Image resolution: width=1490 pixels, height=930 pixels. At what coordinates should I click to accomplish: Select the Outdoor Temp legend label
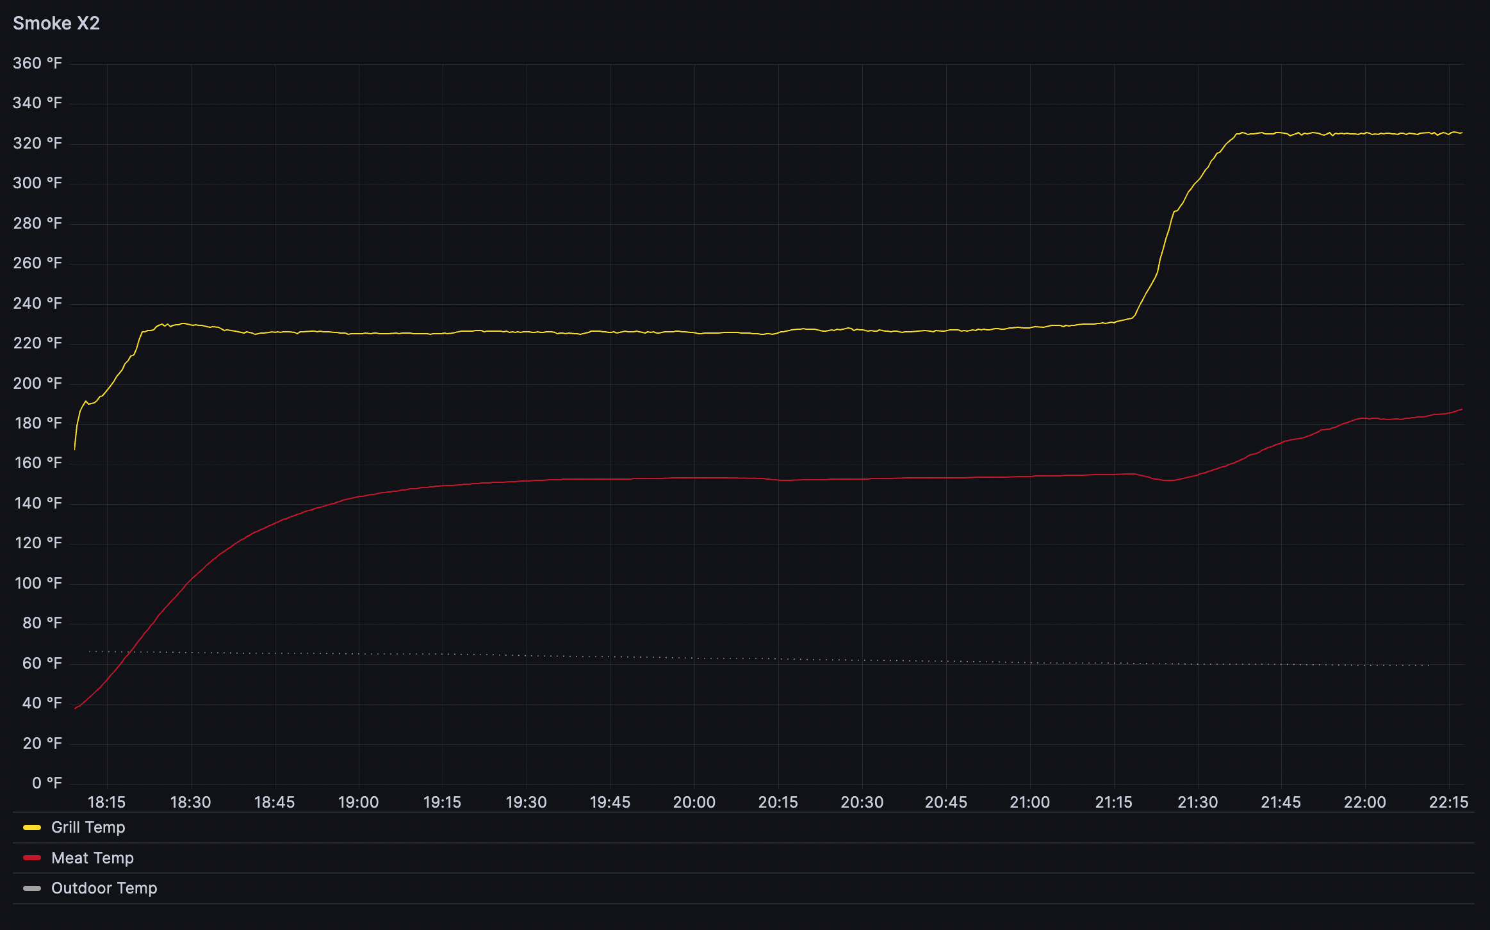tap(104, 888)
